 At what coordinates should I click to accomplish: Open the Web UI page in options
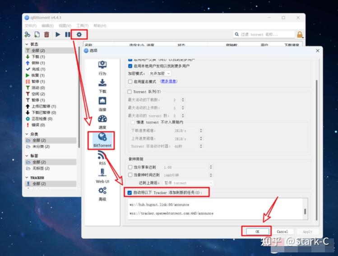102,176
